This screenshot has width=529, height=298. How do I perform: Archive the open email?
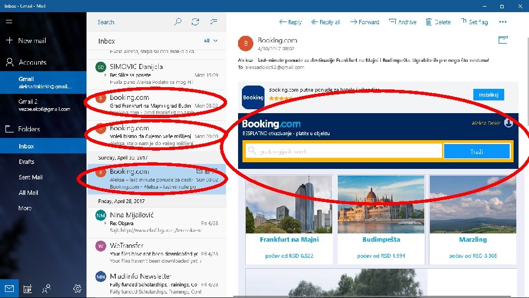(402, 22)
